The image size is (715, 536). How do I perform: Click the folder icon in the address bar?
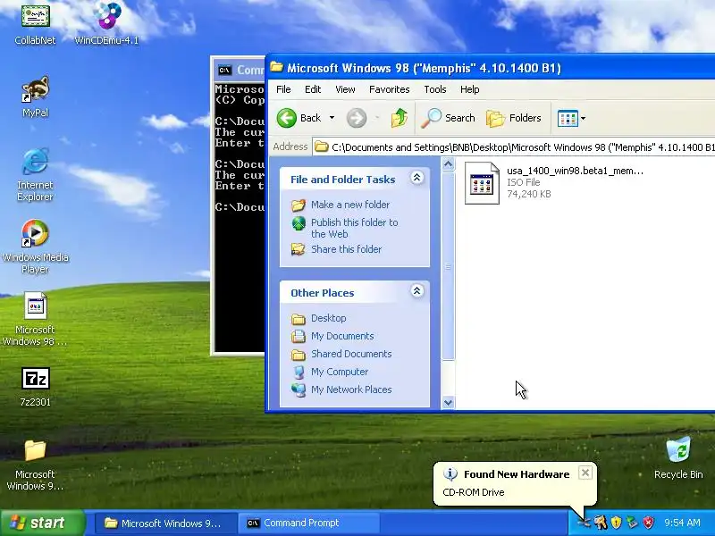click(x=322, y=147)
